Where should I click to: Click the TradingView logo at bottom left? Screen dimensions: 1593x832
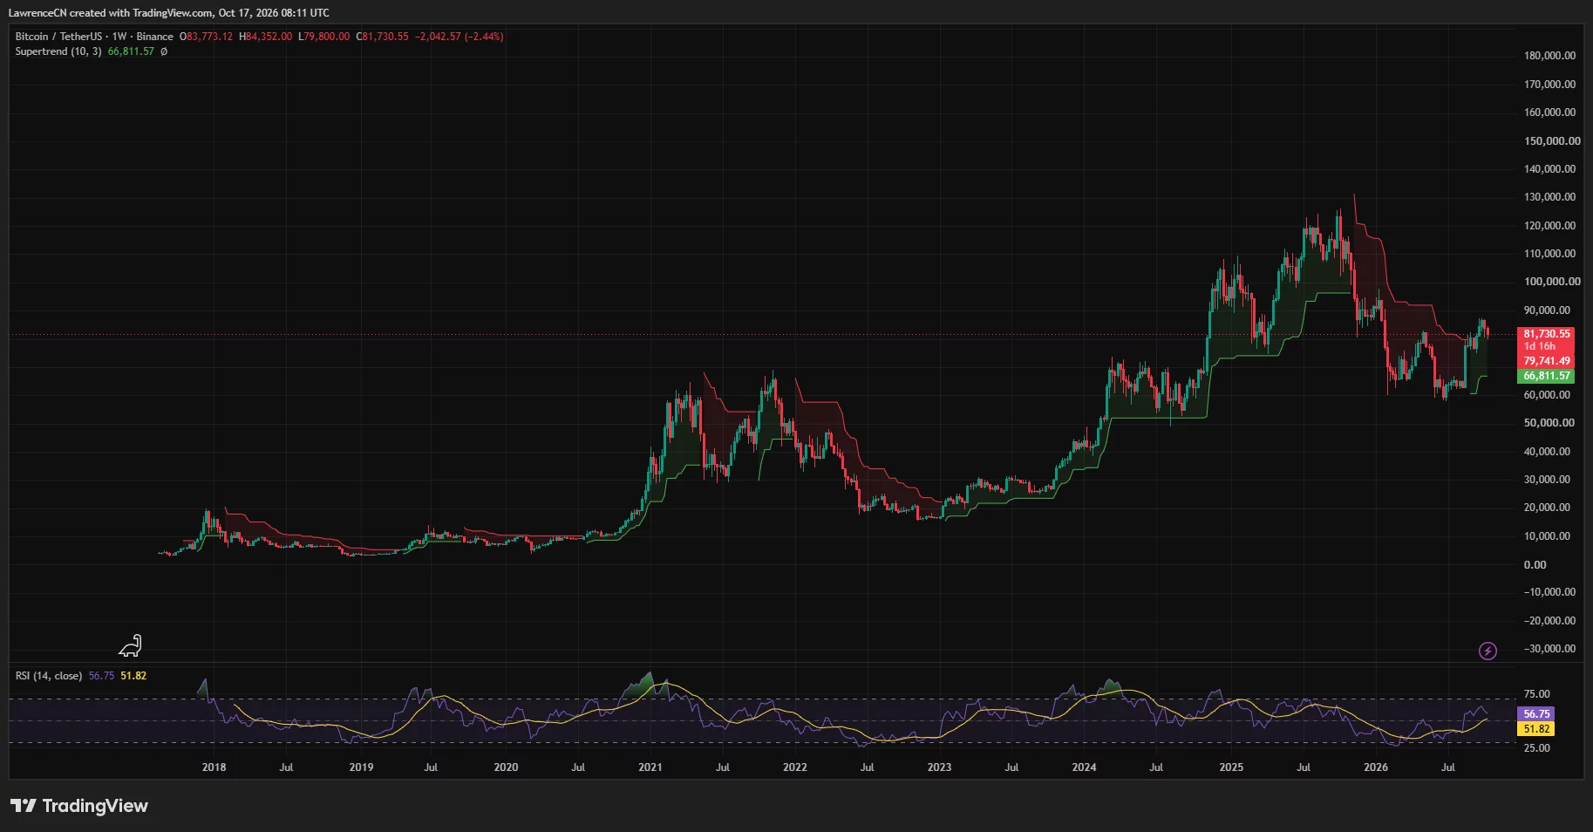click(79, 806)
